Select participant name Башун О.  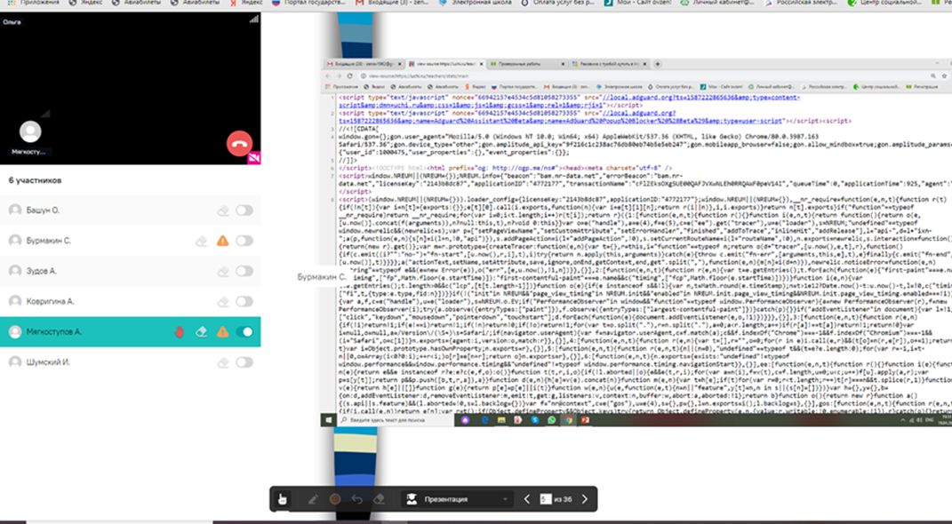[x=43, y=210]
